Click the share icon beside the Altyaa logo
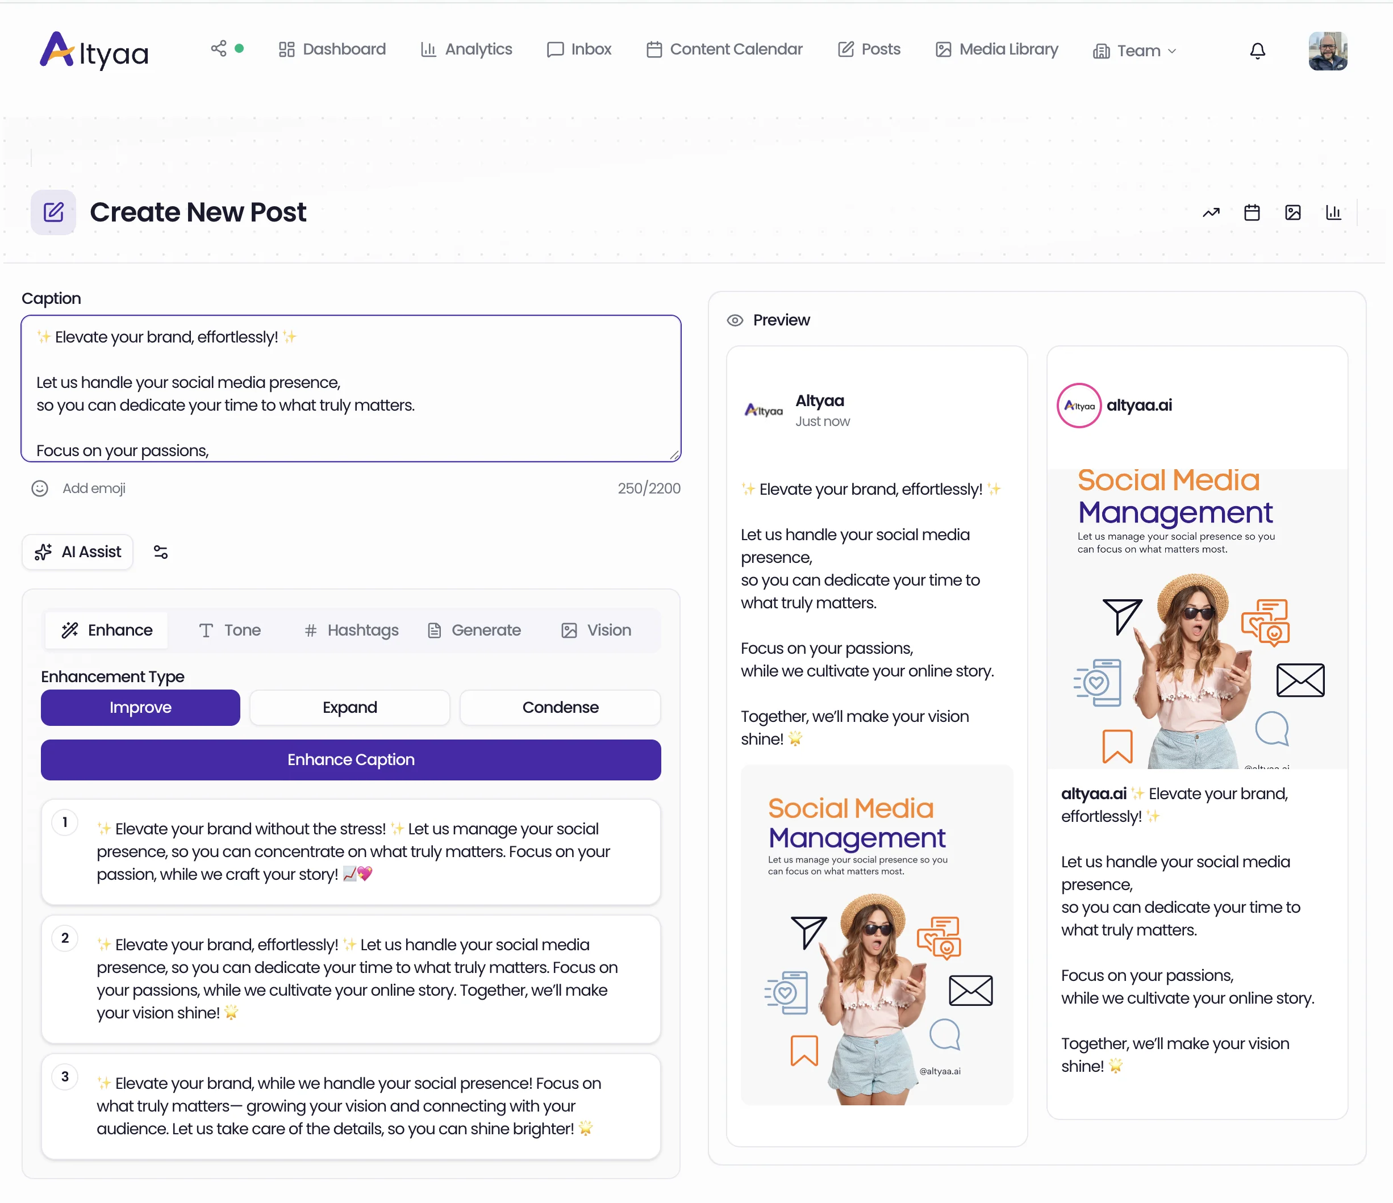1393x1203 pixels. point(218,48)
